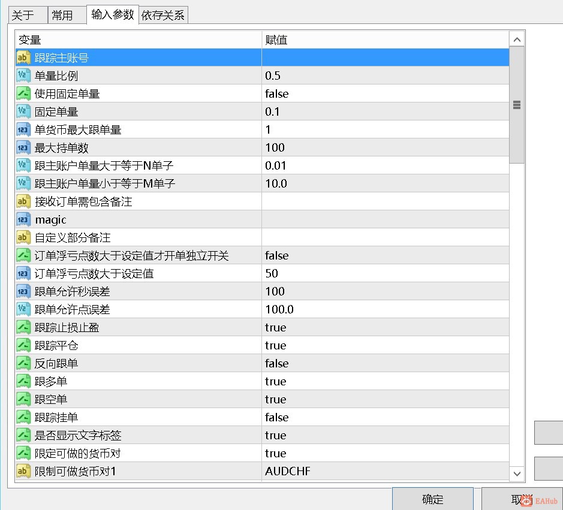The image size is (563, 510).
Task: Click the 变量 column header
Action: click(x=139, y=40)
